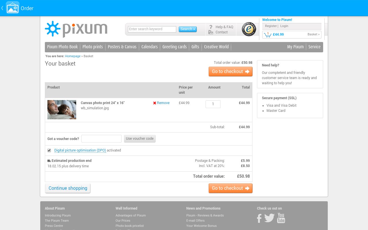This screenshot has height=230, width=368.
Task: Click the Help & FAQ link
Action: [225, 27]
